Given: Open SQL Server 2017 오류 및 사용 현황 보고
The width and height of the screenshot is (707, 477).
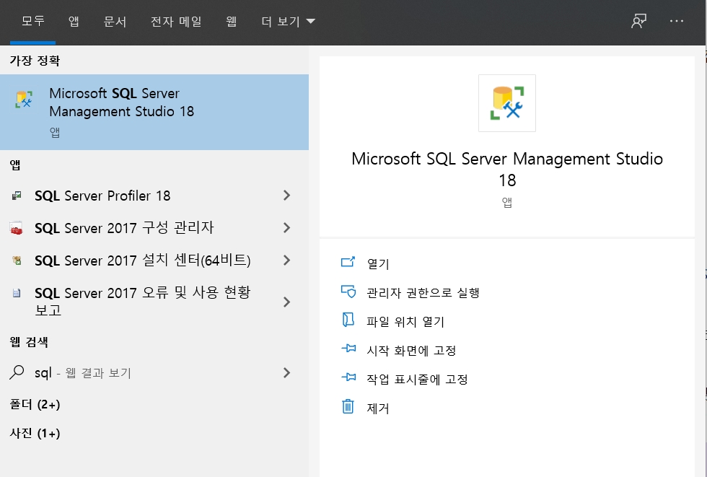Looking at the screenshot, I should pyautogui.click(x=154, y=302).
